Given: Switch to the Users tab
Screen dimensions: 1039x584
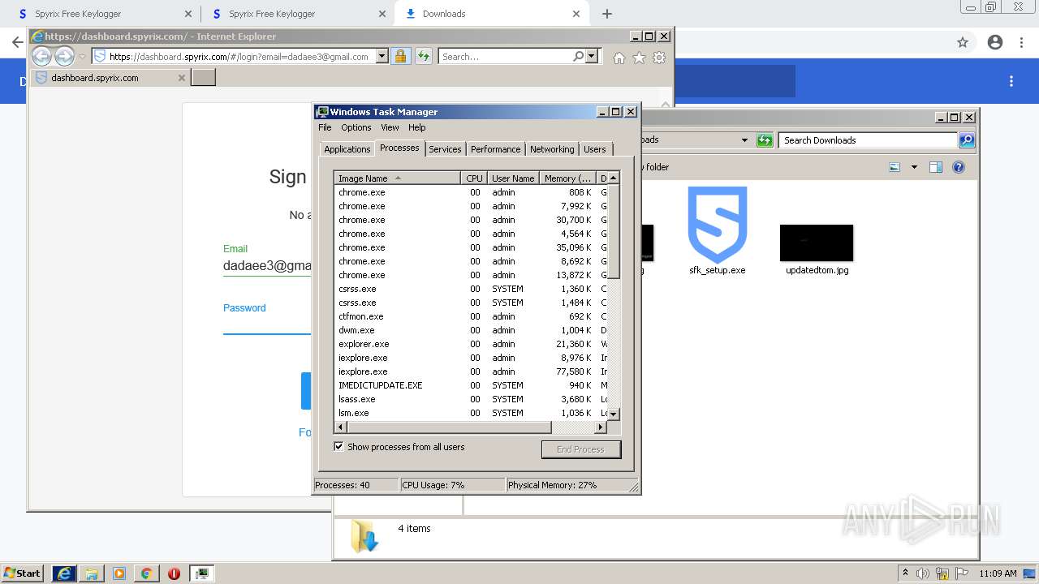Looking at the screenshot, I should click(595, 149).
